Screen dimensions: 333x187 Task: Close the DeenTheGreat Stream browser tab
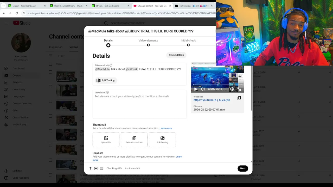87,6
